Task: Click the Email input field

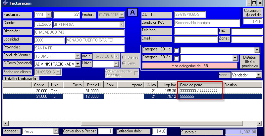Action: pyautogui.click(x=196, y=39)
